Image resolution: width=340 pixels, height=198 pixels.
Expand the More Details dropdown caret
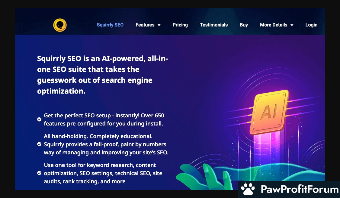click(x=292, y=25)
